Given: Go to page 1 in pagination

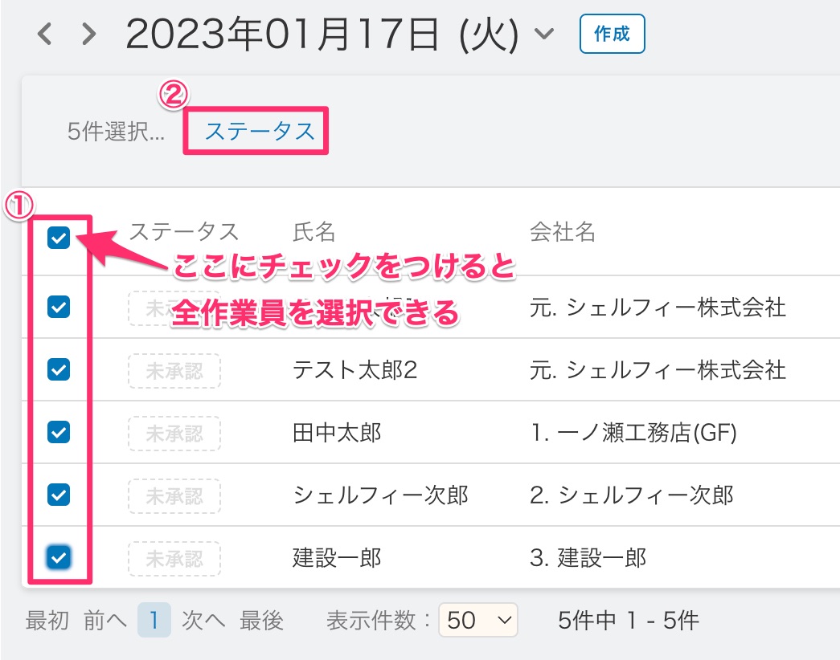Looking at the screenshot, I should pos(154,620).
